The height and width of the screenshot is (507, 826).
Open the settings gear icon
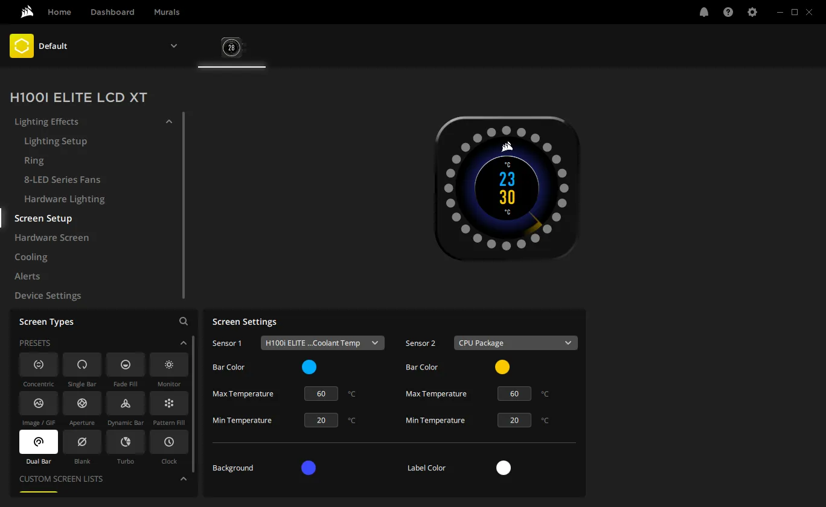pyautogui.click(x=752, y=12)
